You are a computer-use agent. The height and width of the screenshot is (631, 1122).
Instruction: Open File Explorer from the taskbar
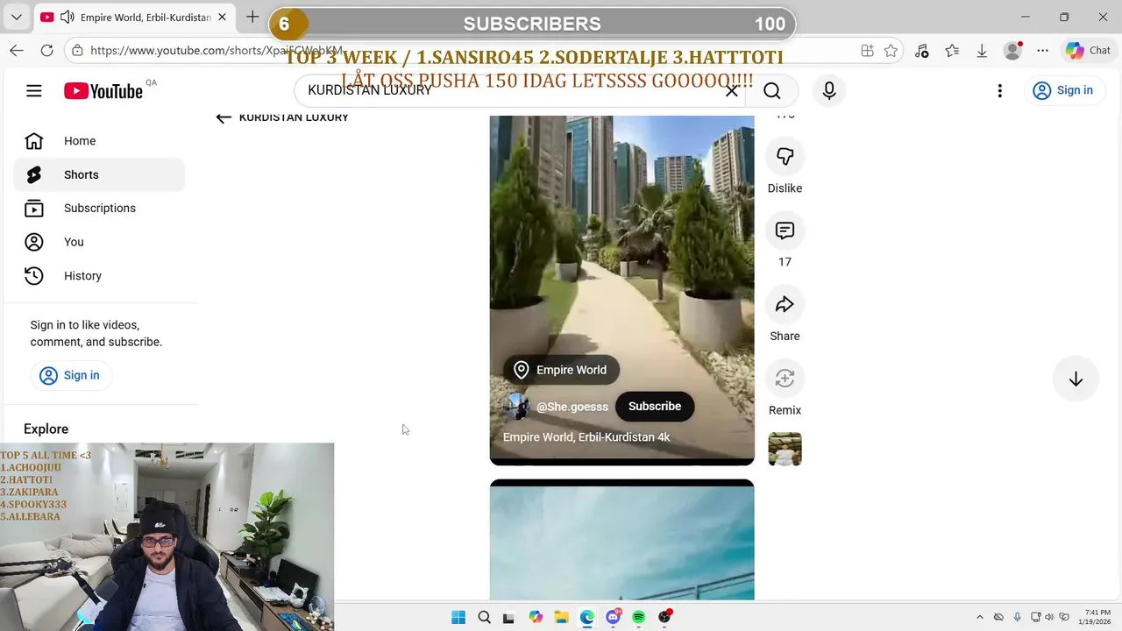coord(561,617)
